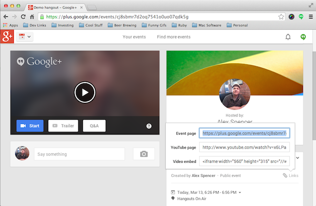Viewport: 316px width, 206px height.
Task: Open the Chrome hamburger menu
Action: click(x=311, y=17)
